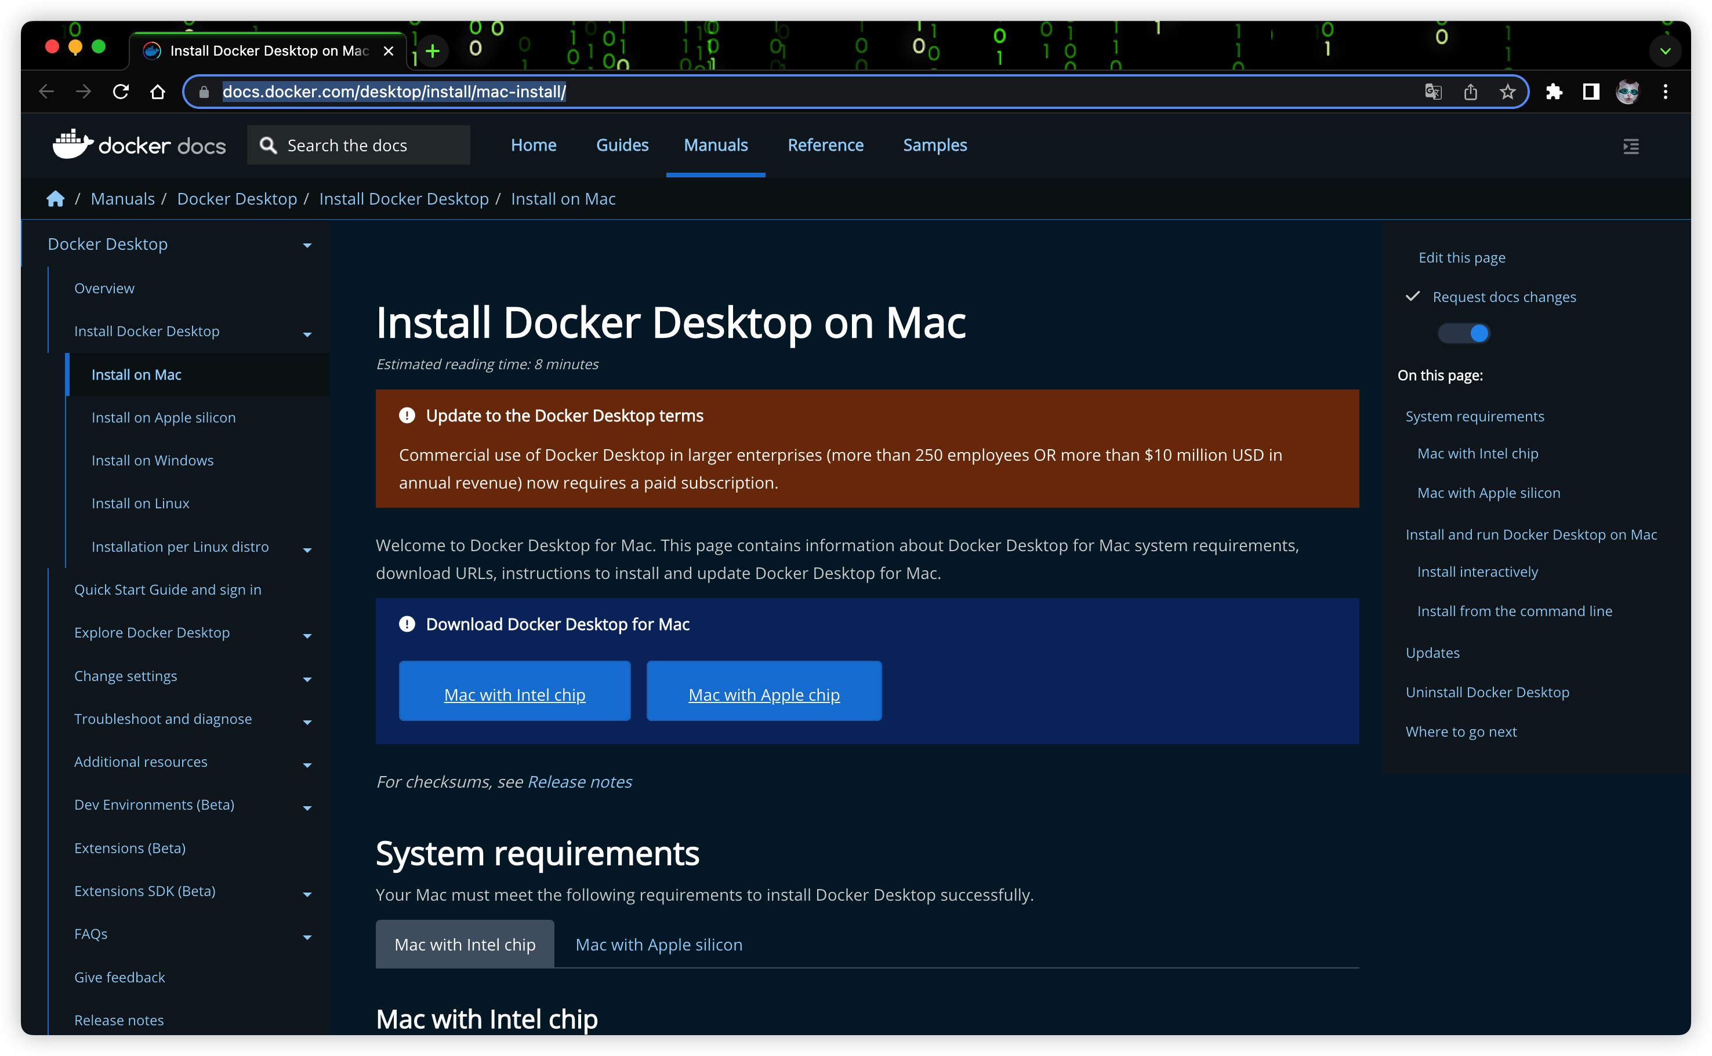Open Install on Windows sidebar item
Screen dimensions: 1712x1056
[153, 460]
